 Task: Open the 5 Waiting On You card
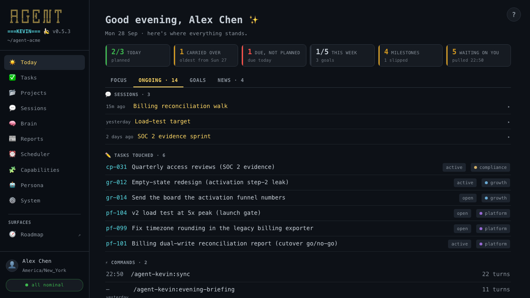pos(478,55)
